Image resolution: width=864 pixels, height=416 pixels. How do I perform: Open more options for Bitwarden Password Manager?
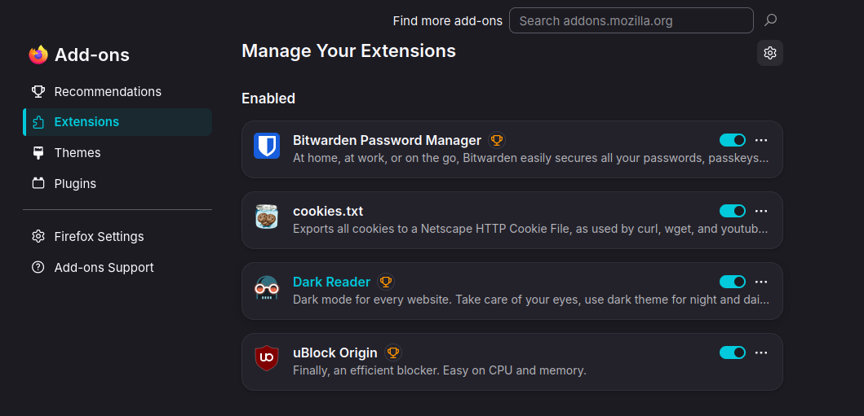tap(761, 140)
